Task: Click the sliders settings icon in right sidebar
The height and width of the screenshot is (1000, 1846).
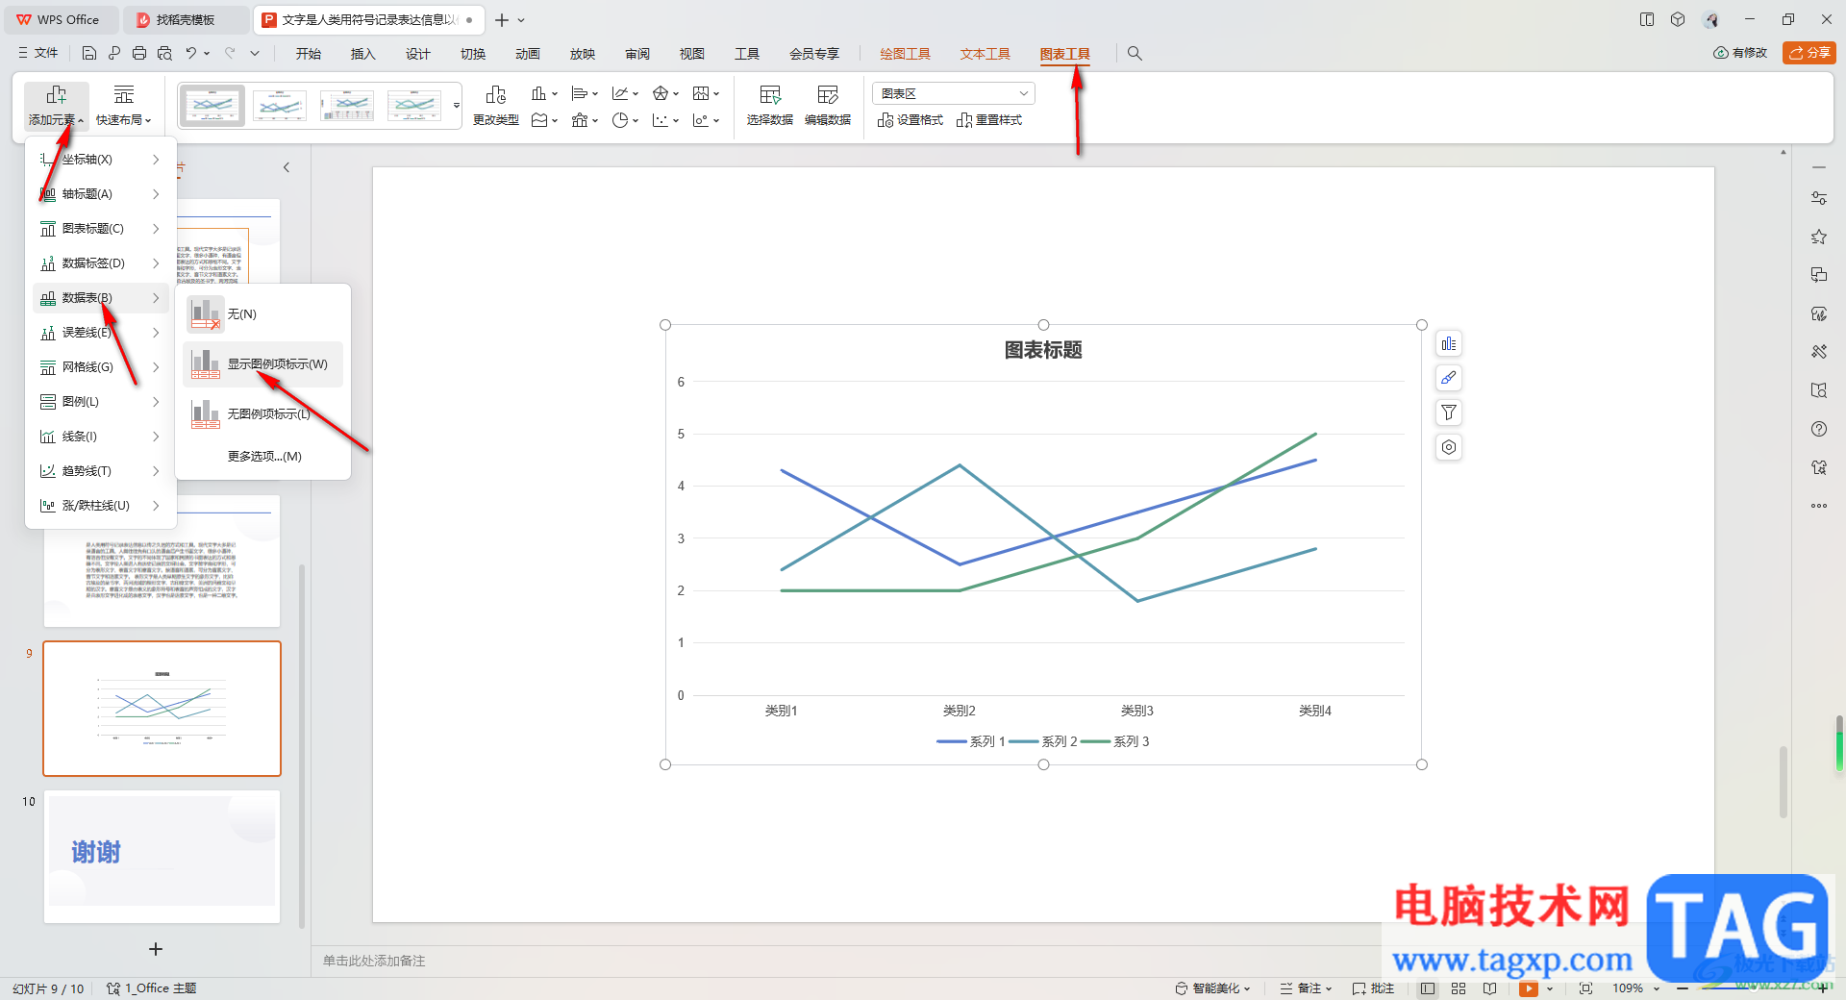Action: pyautogui.click(x=1819, y=198)
